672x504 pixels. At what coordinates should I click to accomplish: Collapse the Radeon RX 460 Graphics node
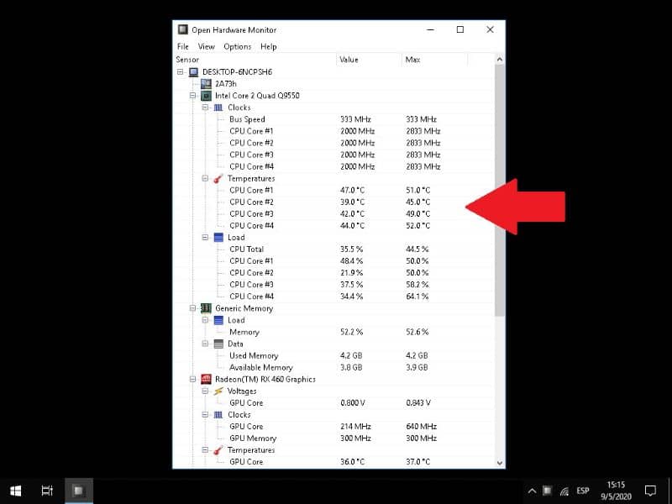click(193, 380)
